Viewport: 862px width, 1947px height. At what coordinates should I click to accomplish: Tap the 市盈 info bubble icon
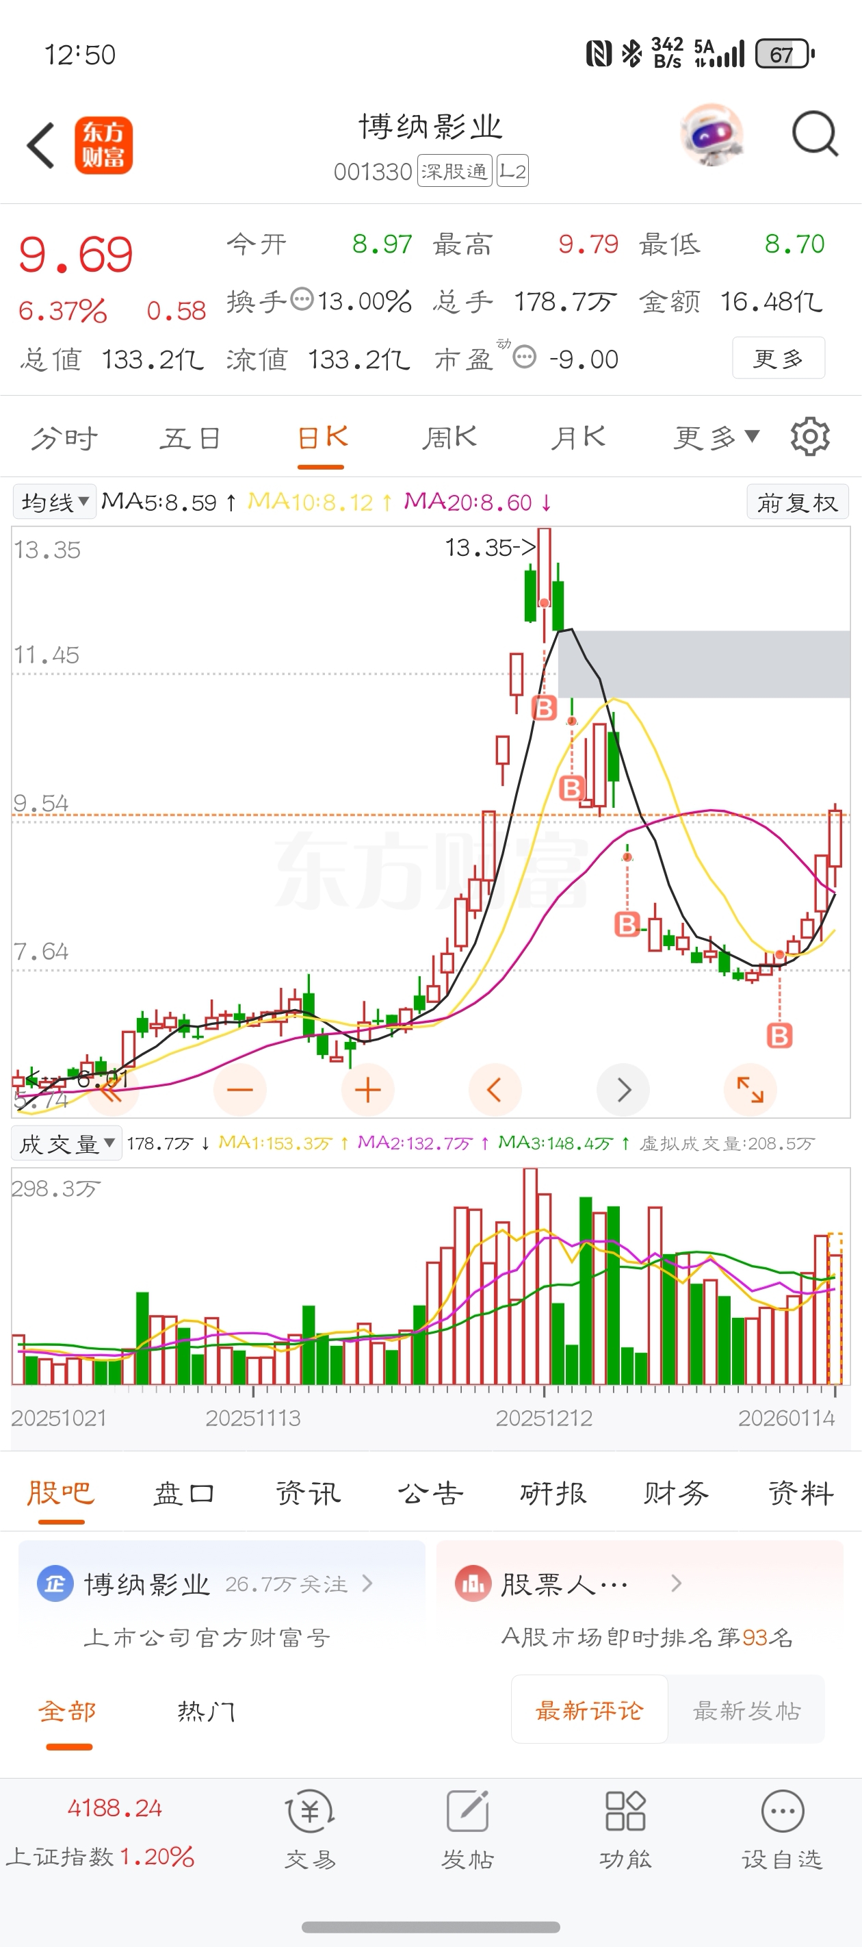(524, 357)
